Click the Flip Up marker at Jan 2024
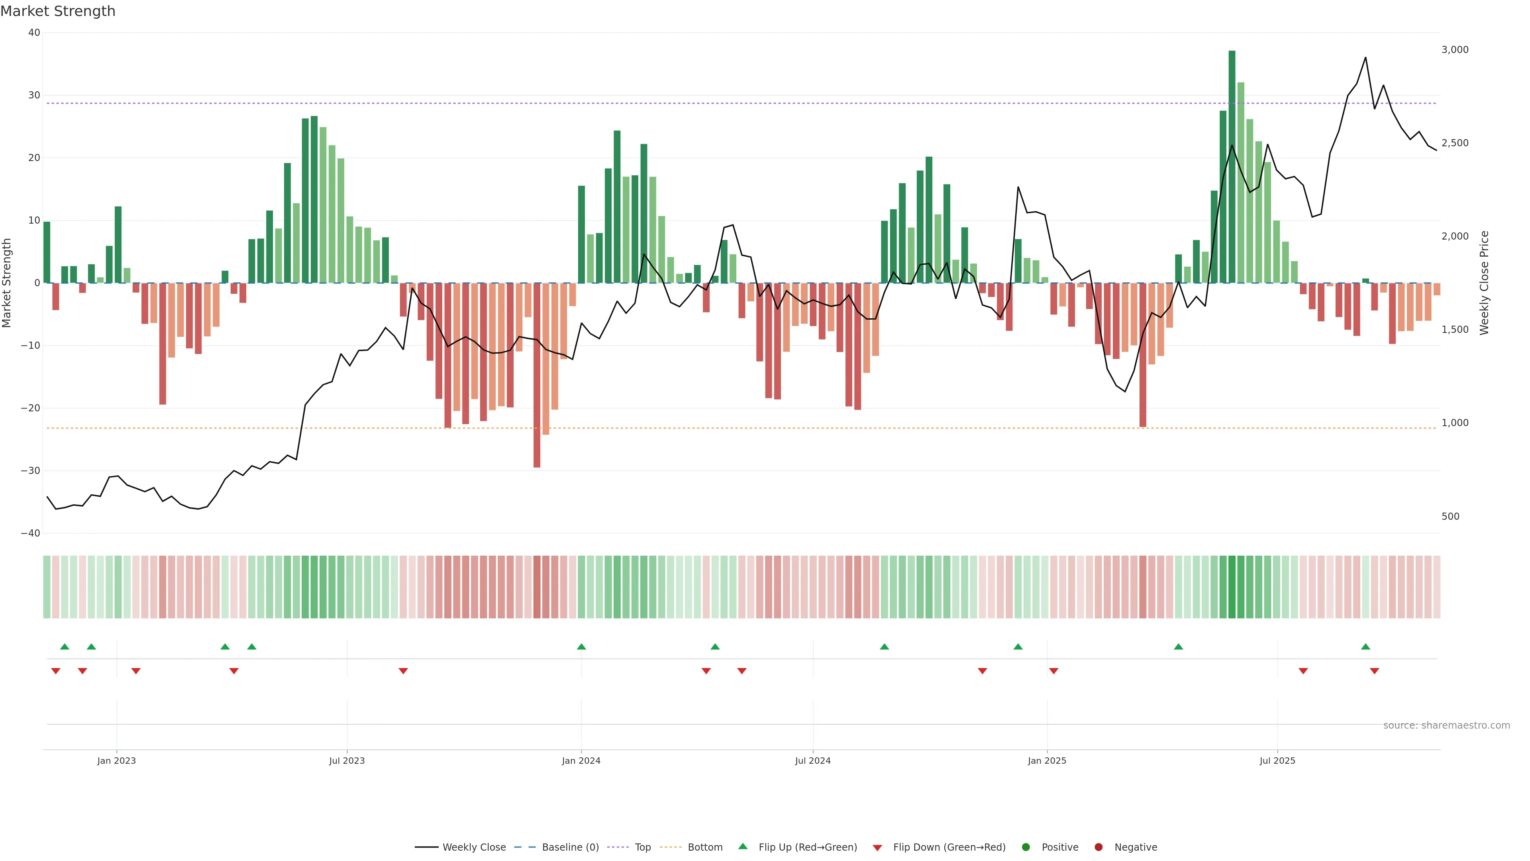1530x861 pixels. pos(581,647)
